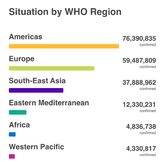The height and width of the screenshot is (162, 161).
Task: Click the 59,487,809 confirmed count
Action: tap(139, 60)
